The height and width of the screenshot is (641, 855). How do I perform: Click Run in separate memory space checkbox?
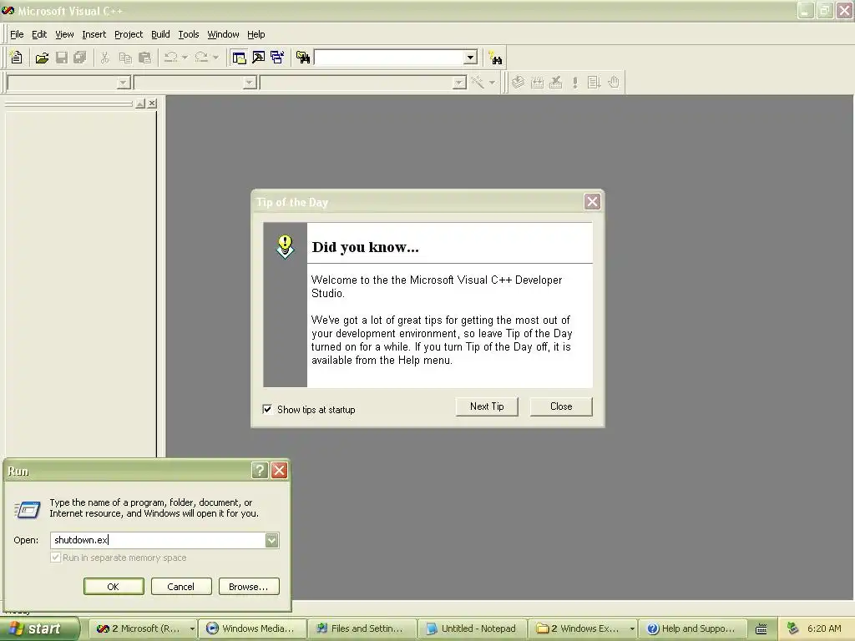pos(55,558)
